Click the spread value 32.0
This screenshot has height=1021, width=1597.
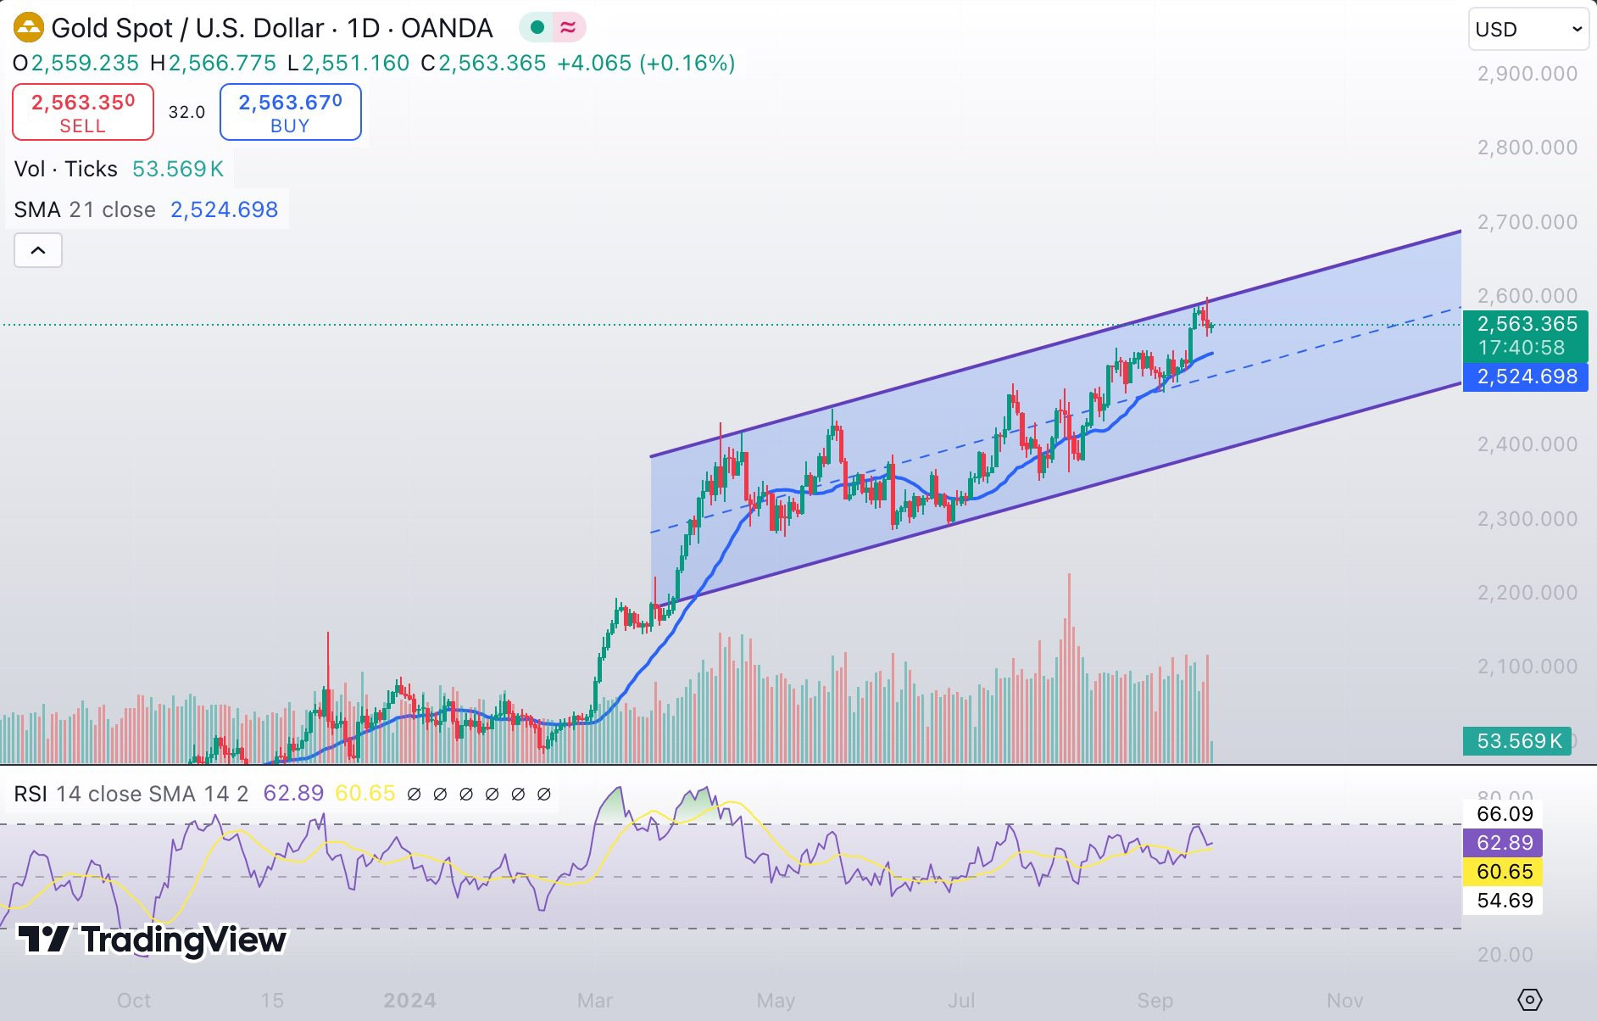(186, 112)
